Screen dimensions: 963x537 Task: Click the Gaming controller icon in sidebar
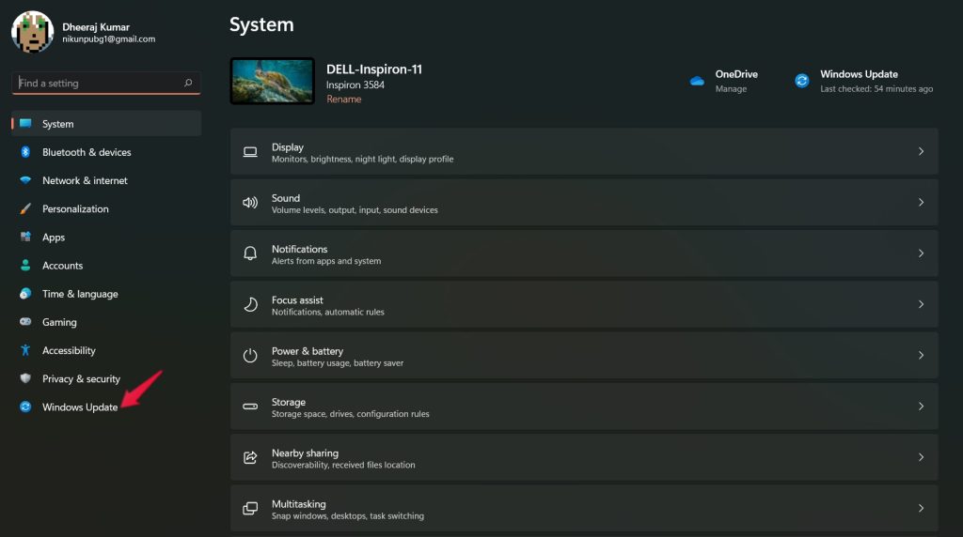[25, 322]
